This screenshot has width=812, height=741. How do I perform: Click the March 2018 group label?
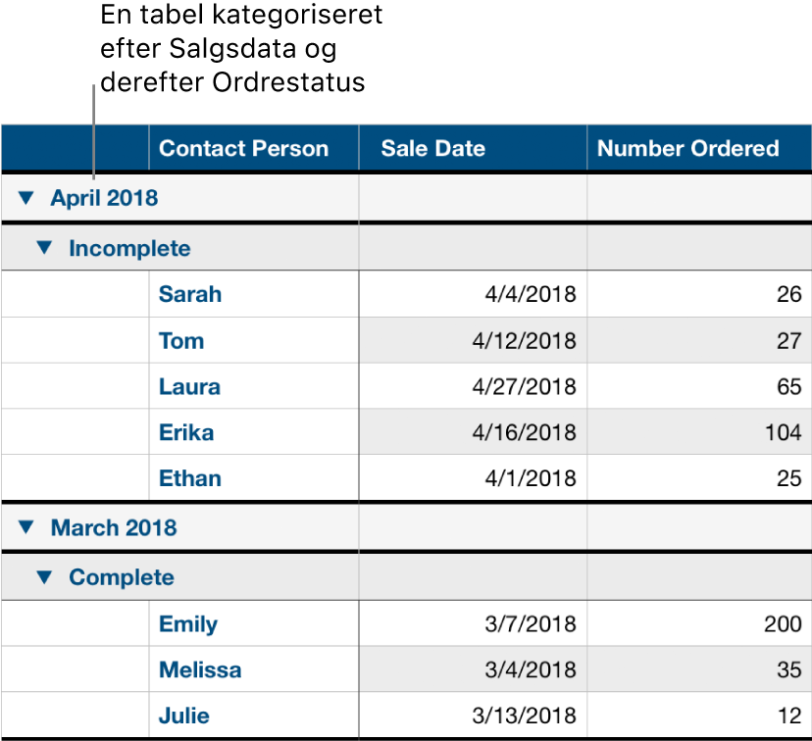pyautogui.click(x=114, y=528)
